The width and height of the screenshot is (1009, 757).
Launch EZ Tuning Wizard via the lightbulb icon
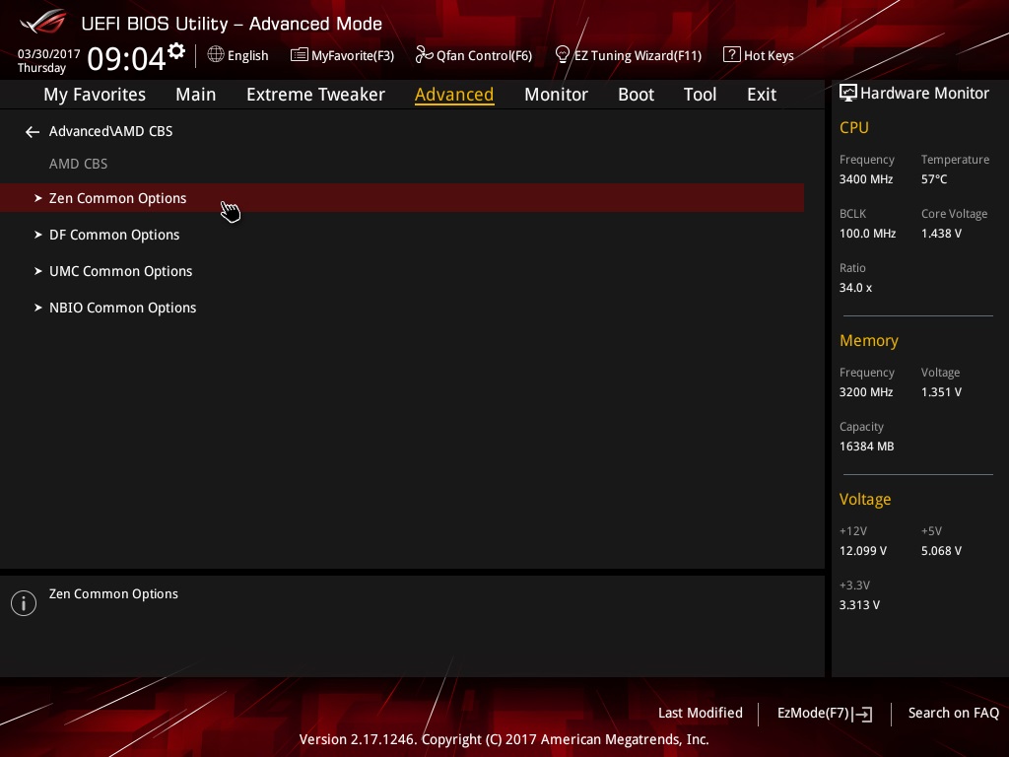[562, 55]
